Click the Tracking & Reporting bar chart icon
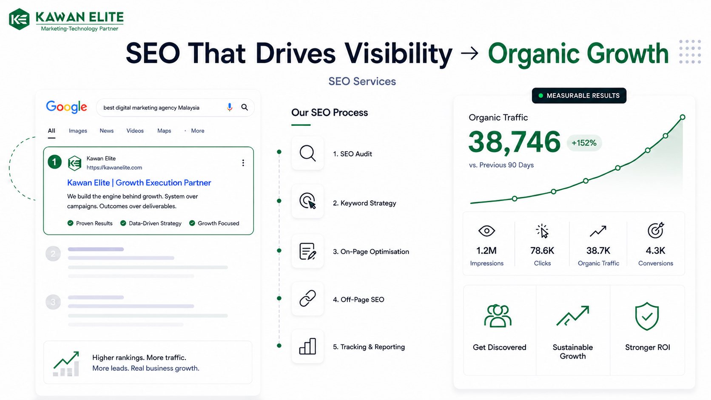 click(x=307, y=346)
